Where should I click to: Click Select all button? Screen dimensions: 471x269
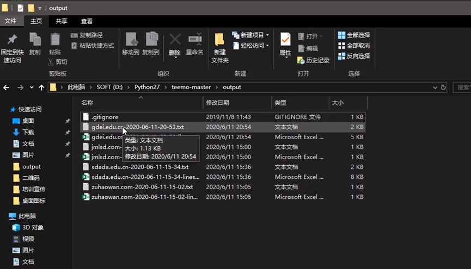point(354,35)
